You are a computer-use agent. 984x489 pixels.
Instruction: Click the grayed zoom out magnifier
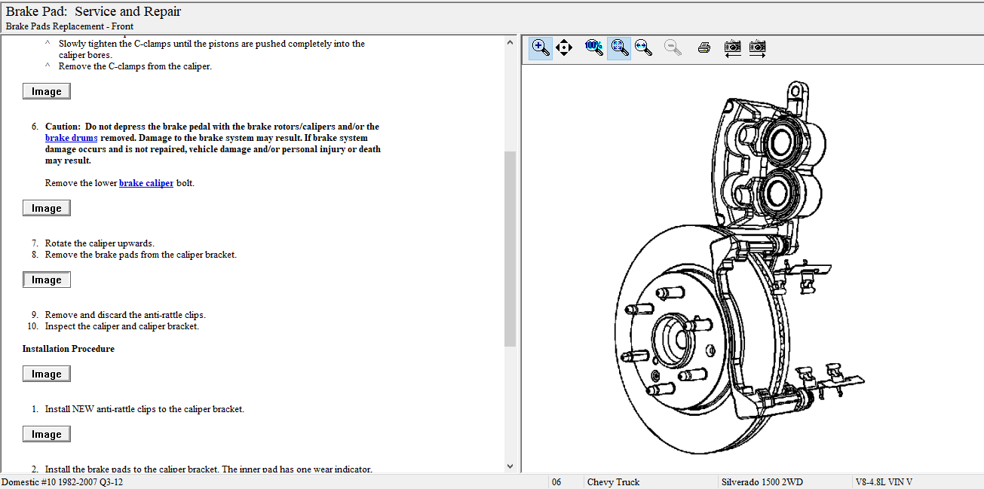[x=673, y=47]
